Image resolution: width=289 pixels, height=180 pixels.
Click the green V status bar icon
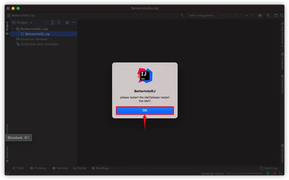268,173
